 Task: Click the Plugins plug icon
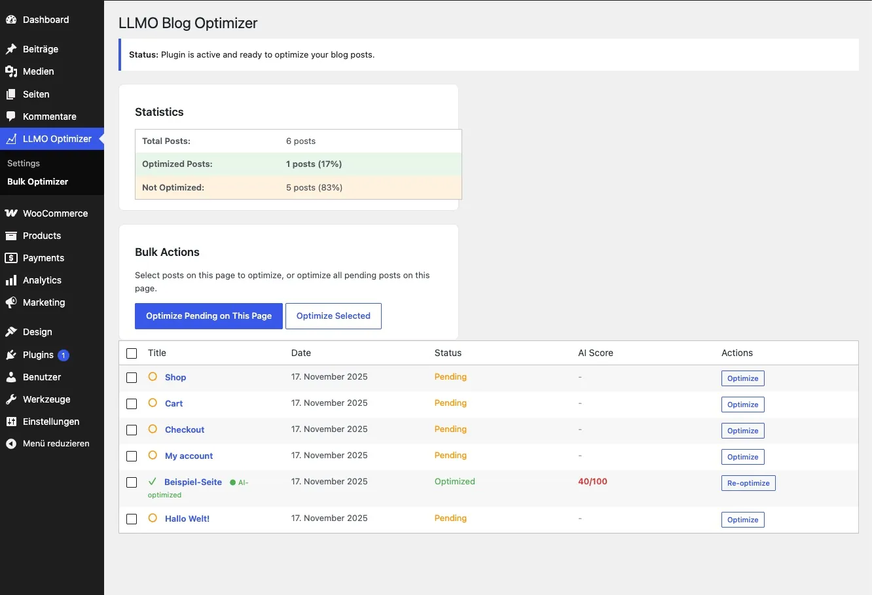coord(11,355)
